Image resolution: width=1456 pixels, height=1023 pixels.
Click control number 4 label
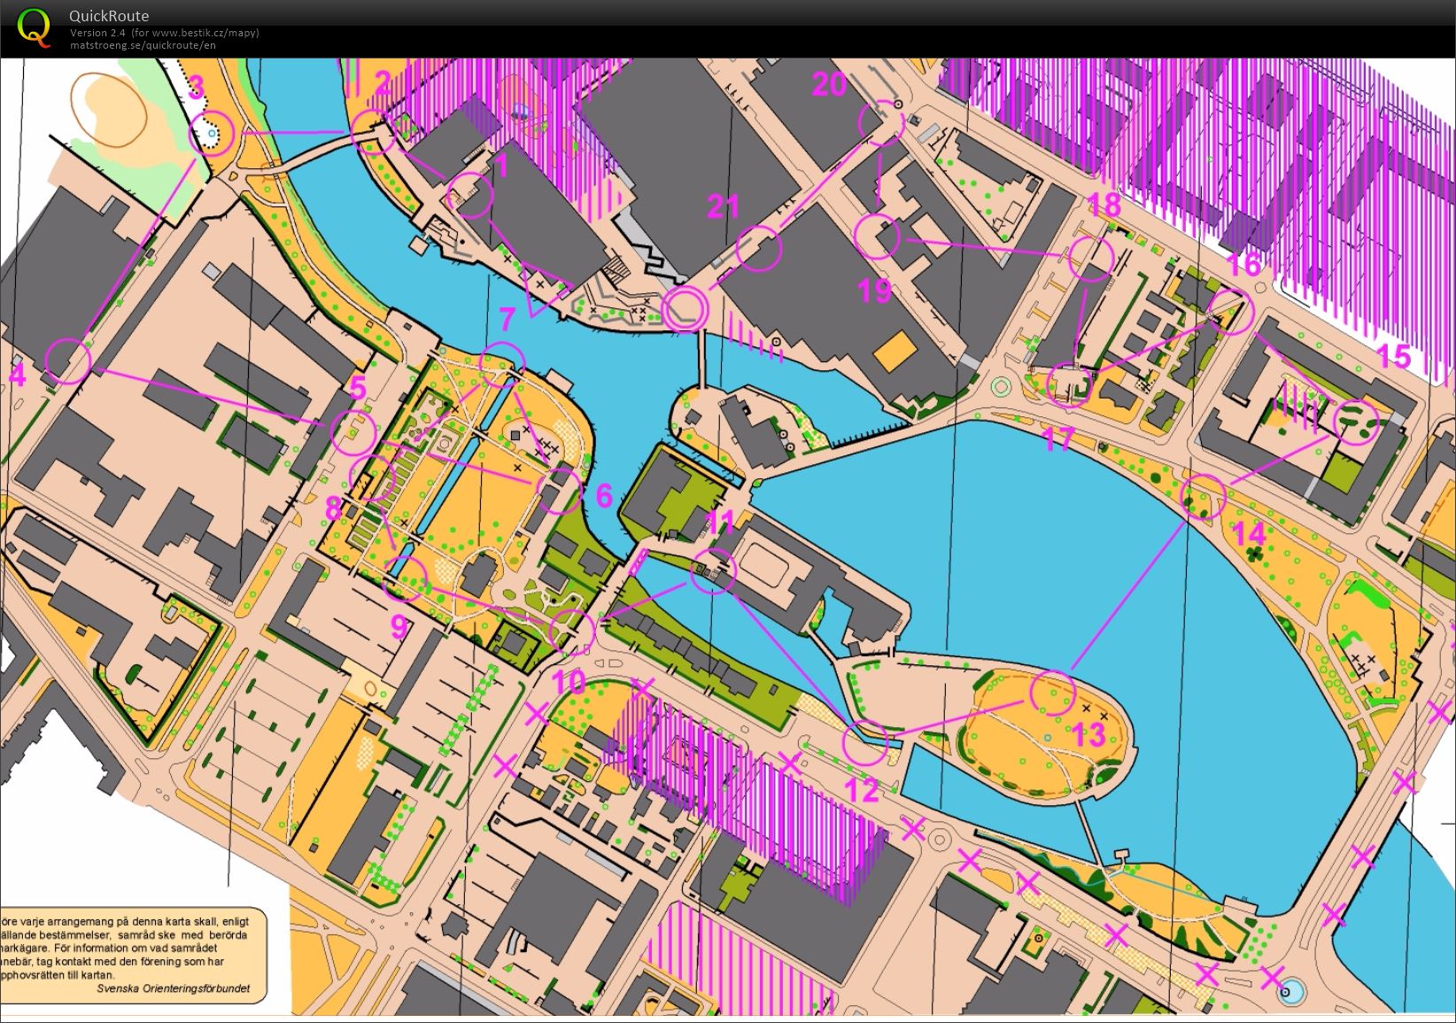(18, 376)
